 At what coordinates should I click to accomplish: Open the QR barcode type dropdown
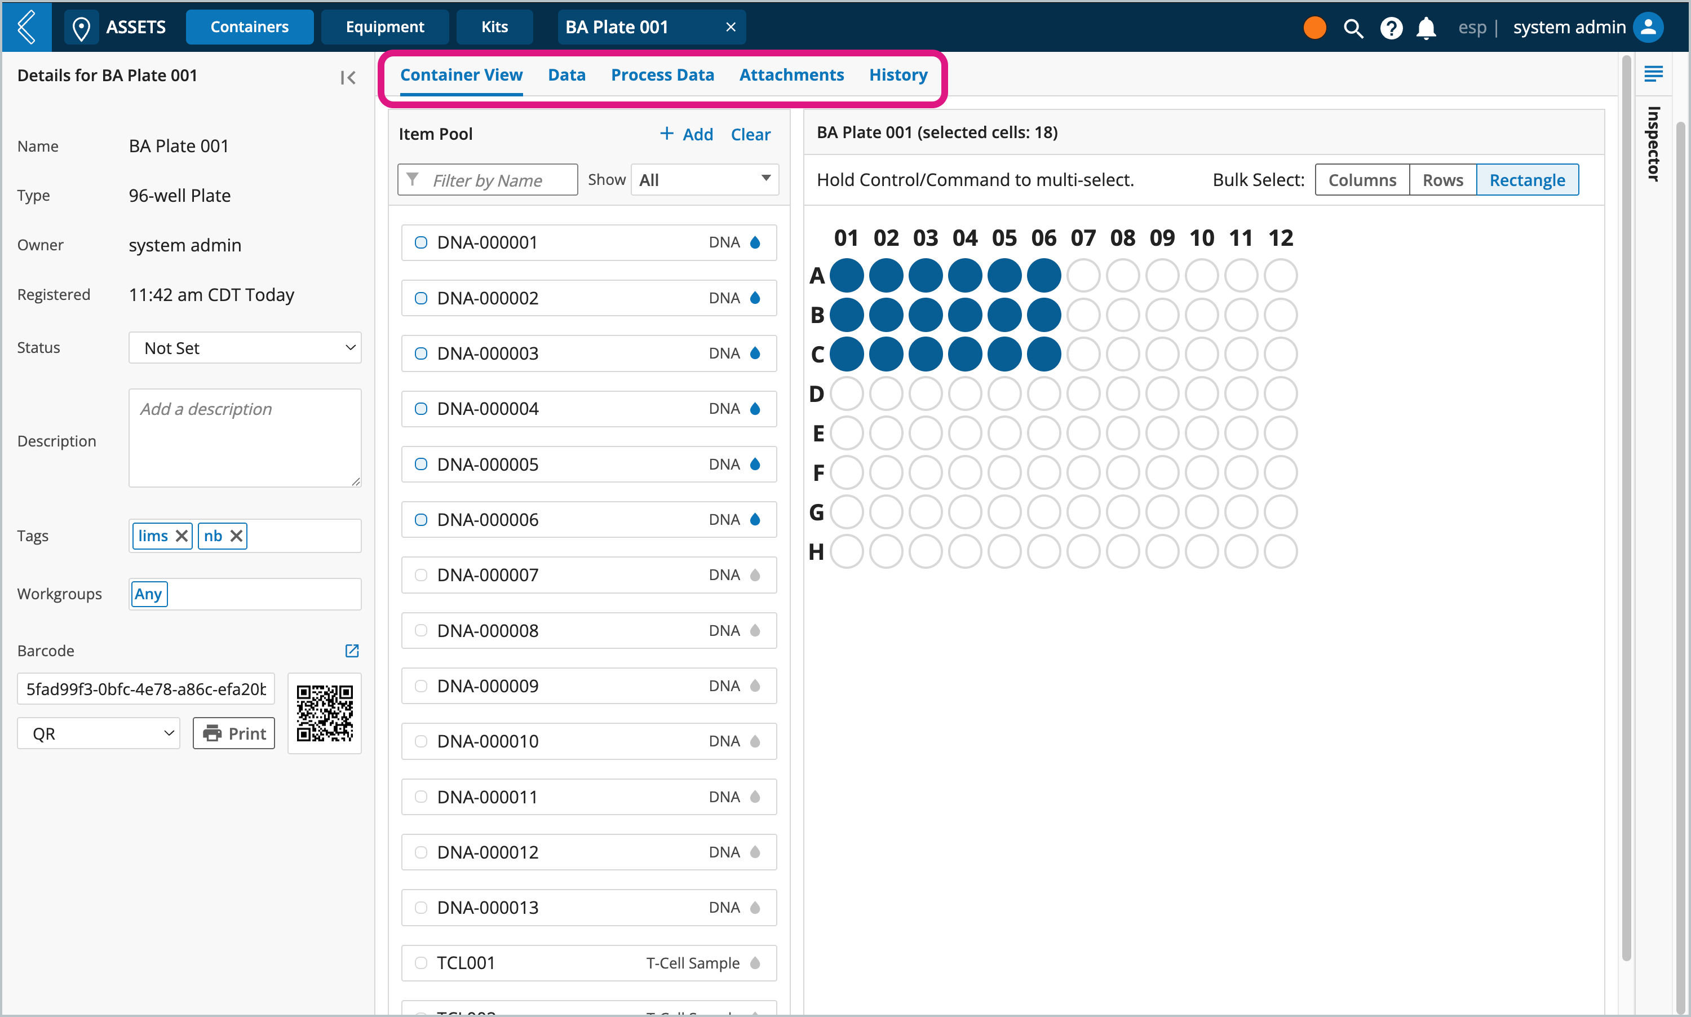tap(98, 733)
